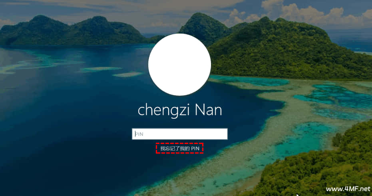Click the profile picture above chengzi Nan
The width and height of the screenshot is (372, 196).
(179, 65)
